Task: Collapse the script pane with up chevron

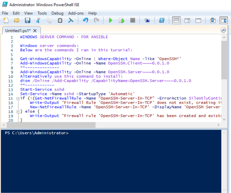Action: [223, 30]
